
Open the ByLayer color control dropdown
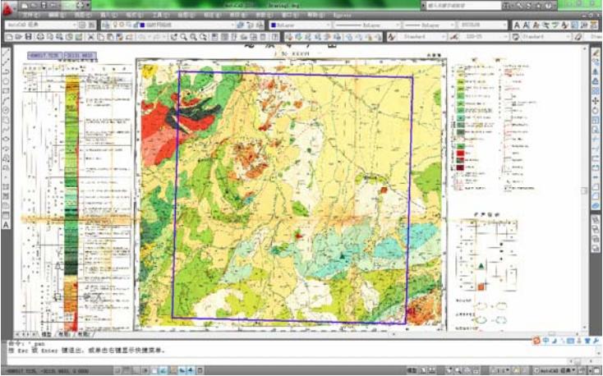point(300,25)
